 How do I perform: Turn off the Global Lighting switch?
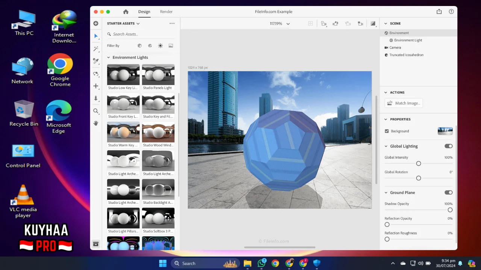pyautogui.click(x=448, y=146)
